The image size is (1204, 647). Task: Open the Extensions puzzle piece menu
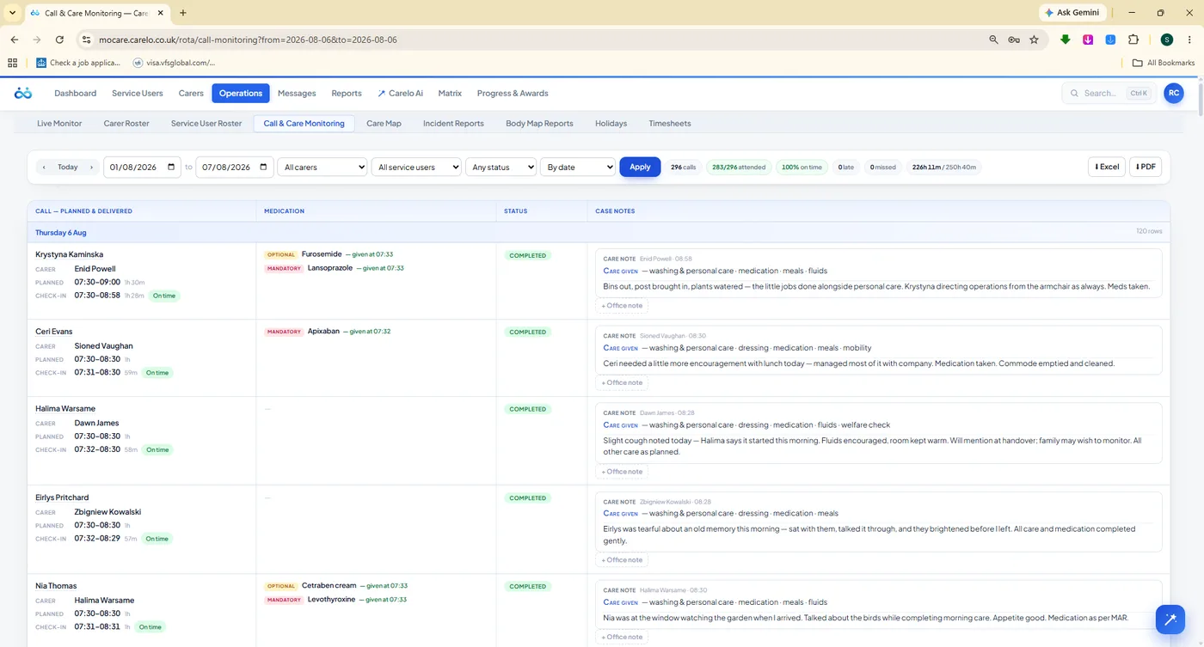pyautogui.click(x=1133, y=40)
